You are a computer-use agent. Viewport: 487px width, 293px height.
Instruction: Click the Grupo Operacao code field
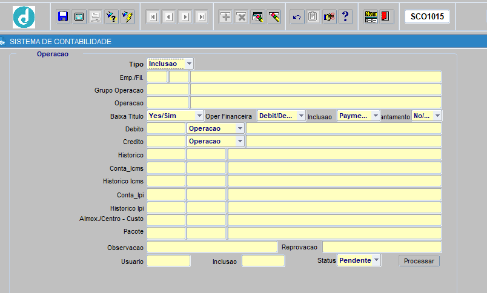168,90
